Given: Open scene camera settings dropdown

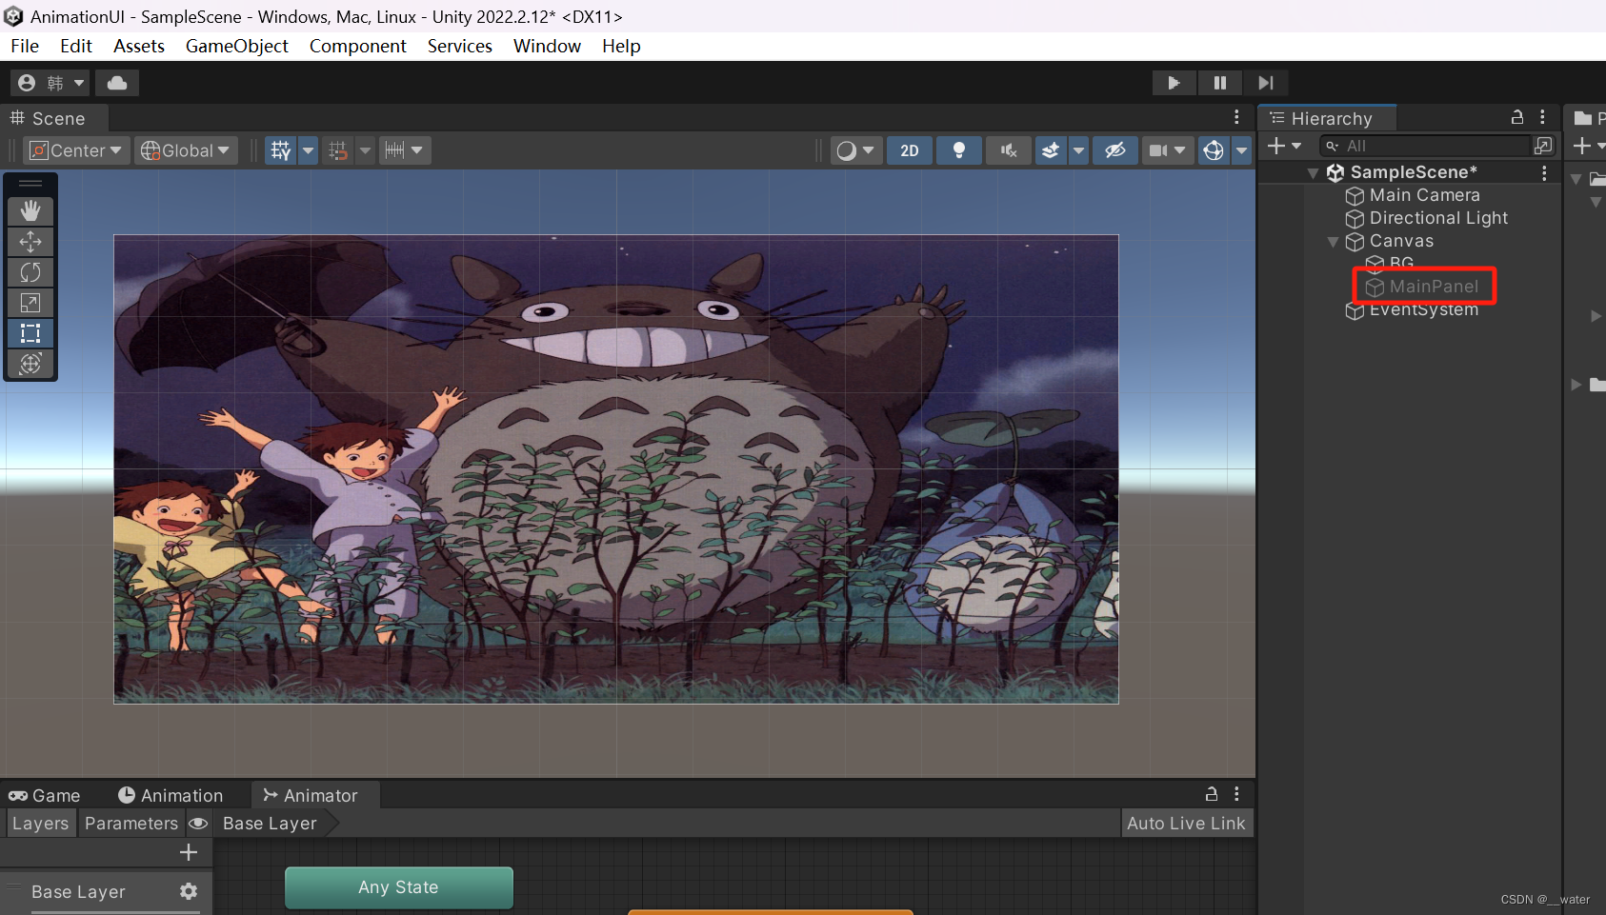Looking at the screenshot, I should coord(1167,150).
